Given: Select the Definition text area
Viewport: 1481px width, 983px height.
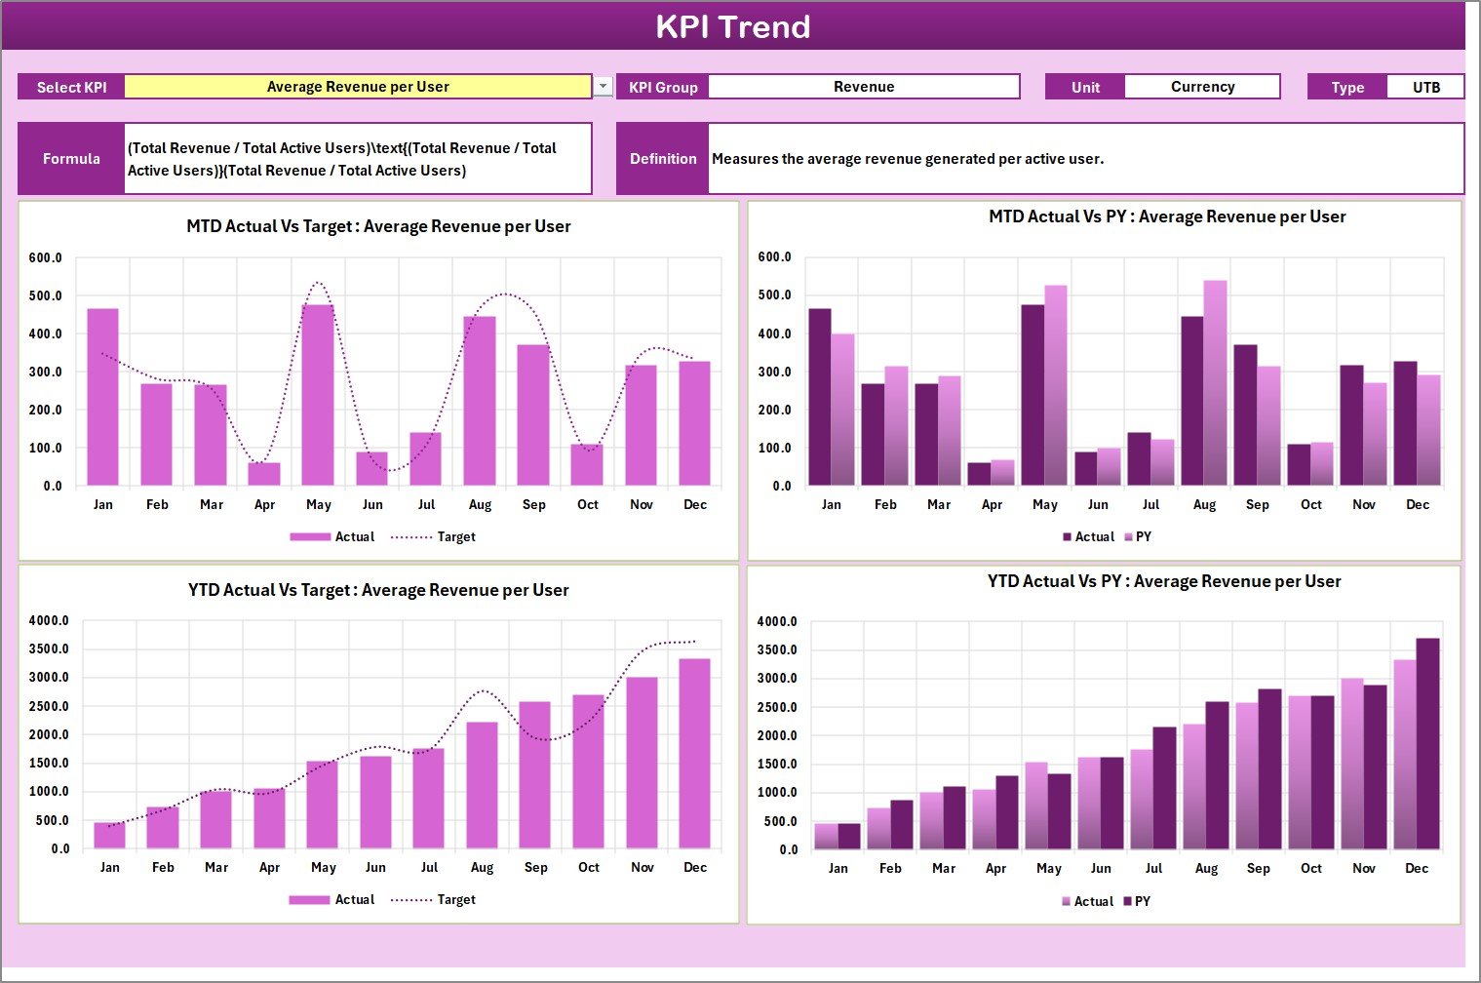Looking at the screenshot, I should [1082, 158].
